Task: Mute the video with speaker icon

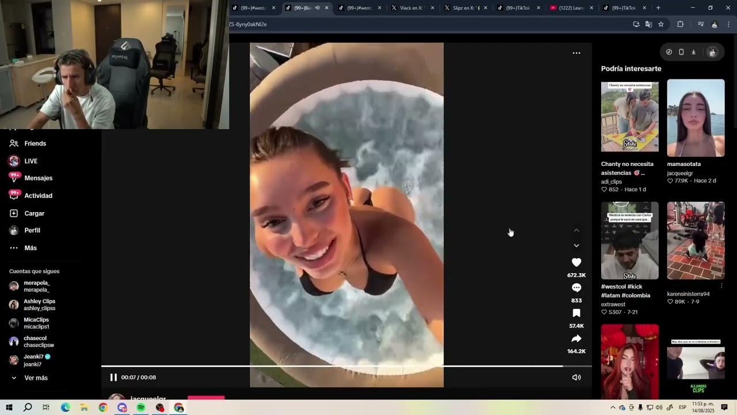Action: pyautogui.click(x=576, y=378)
